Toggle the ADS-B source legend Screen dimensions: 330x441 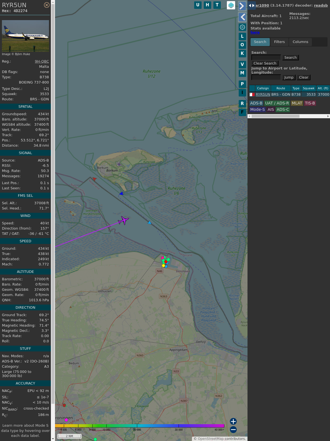point(256,103)
